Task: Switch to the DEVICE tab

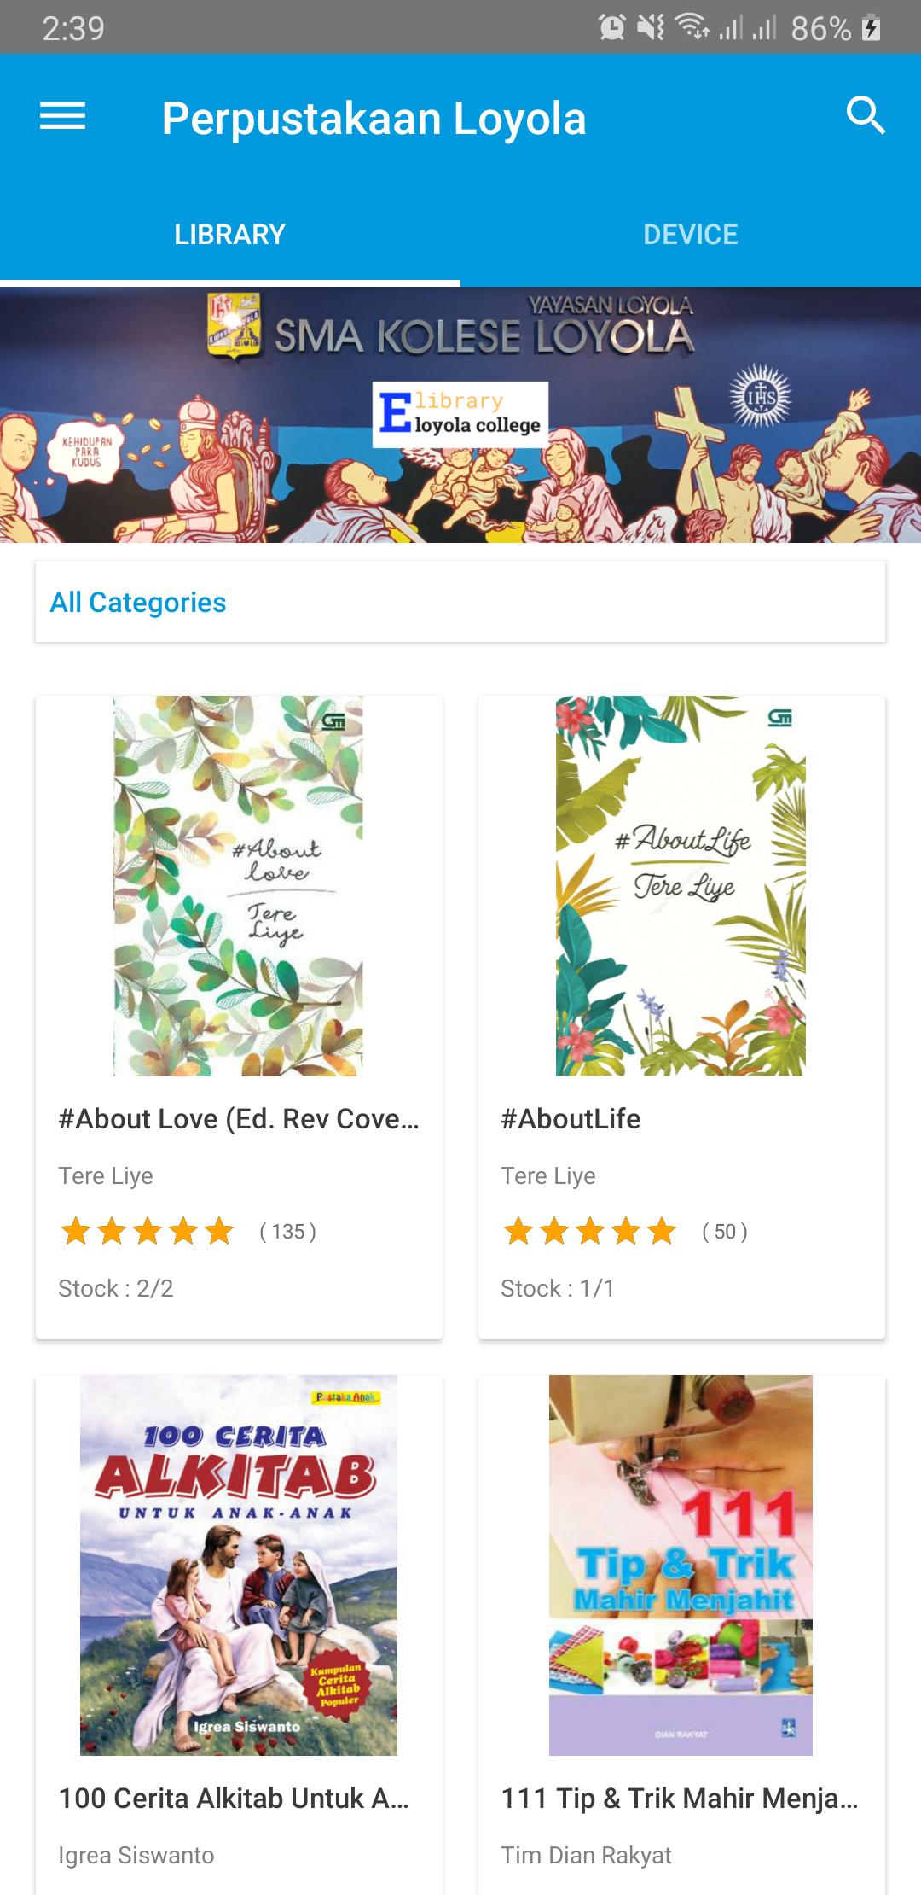Action: click(691, 235)
